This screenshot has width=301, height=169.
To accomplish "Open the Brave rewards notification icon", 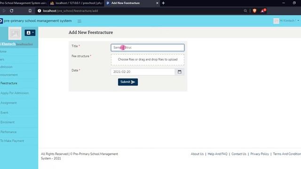I will click(x=263, y=10).
